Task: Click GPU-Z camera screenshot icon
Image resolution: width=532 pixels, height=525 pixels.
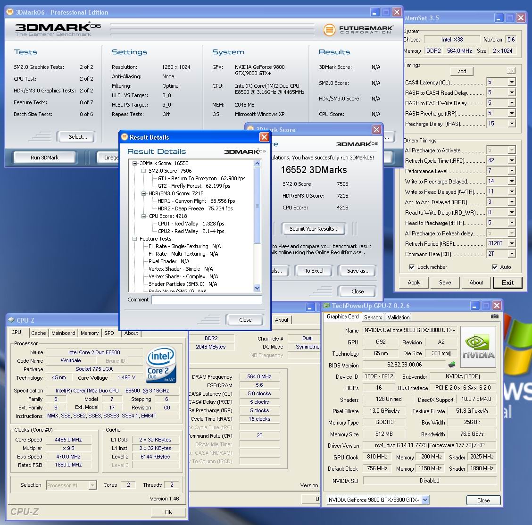Action: click(494, 317)
